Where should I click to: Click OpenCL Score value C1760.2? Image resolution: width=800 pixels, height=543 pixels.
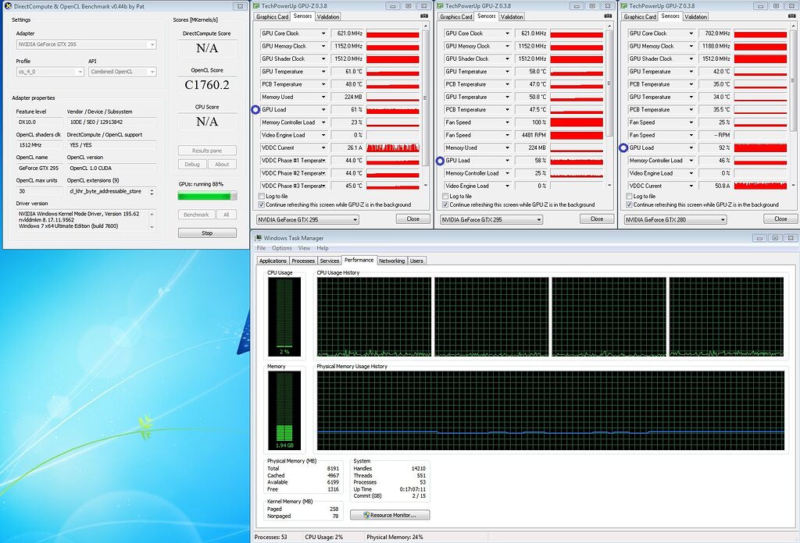tap(207, 85)
